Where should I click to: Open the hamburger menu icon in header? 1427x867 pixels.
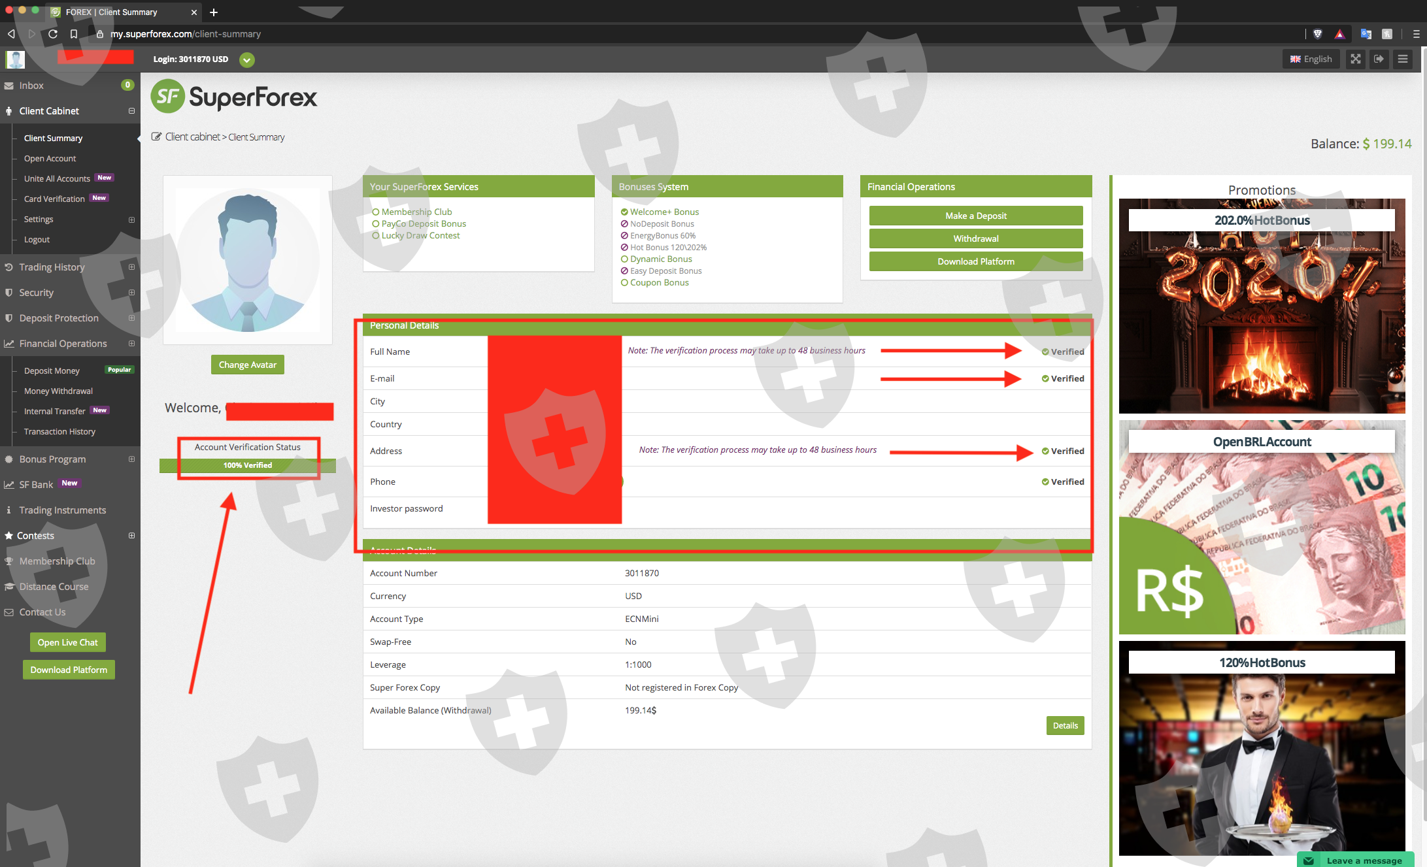tap(1402, 59)
